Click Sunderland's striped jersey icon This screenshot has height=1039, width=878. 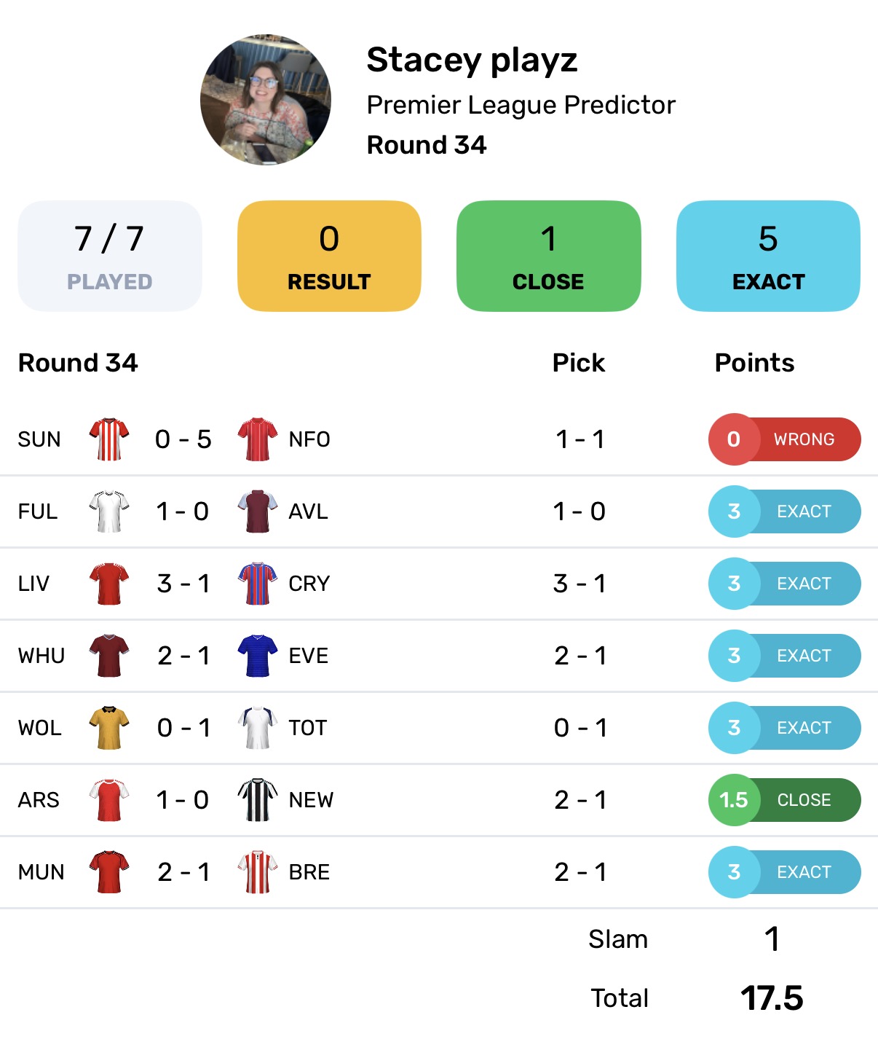point(109,439)
